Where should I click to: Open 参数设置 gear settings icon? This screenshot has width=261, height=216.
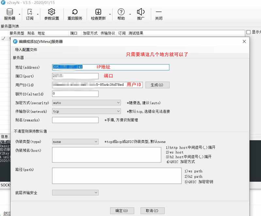(x=52, y=14)
